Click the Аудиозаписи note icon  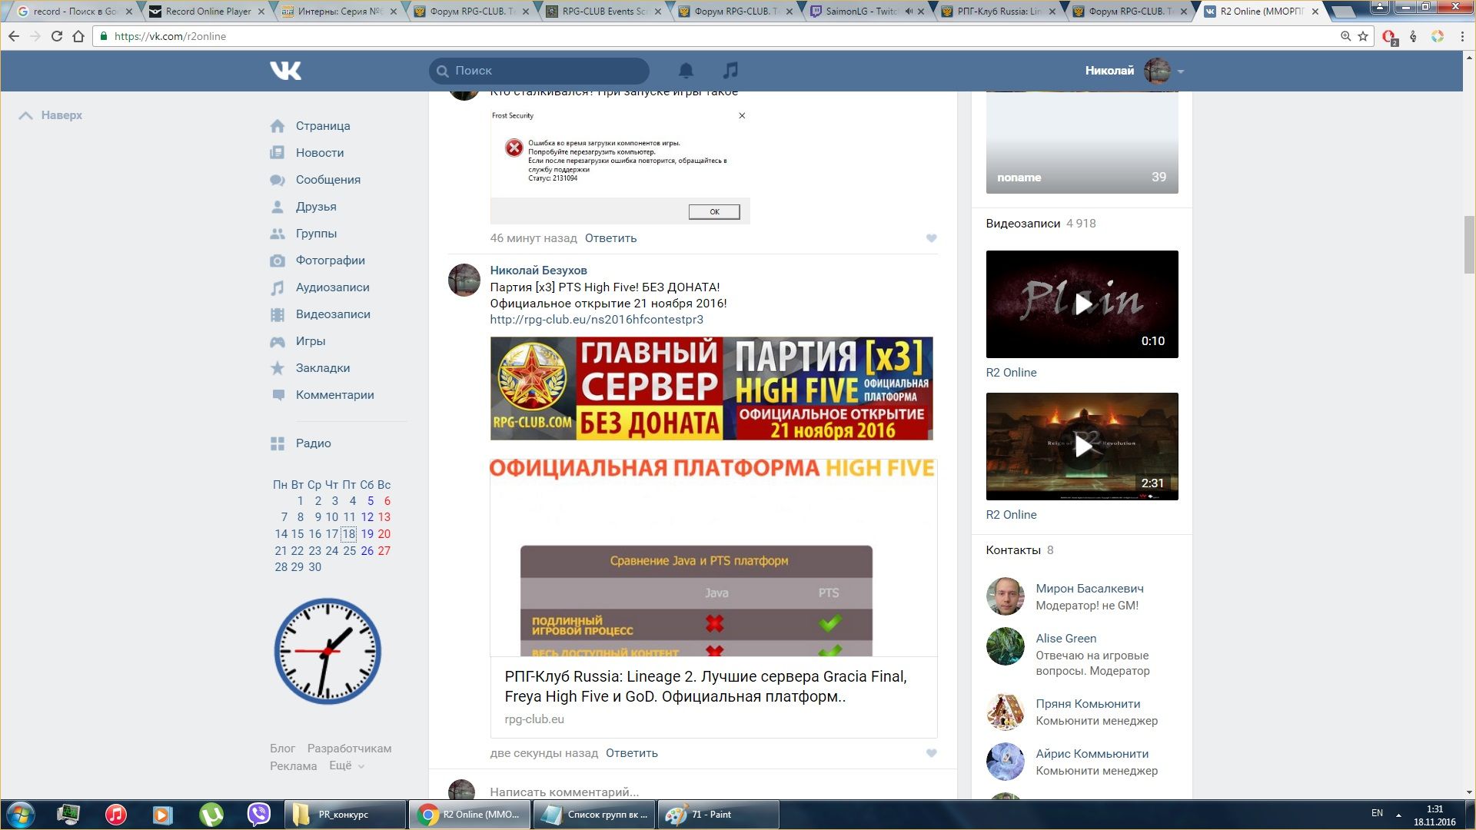click(278, 287)
